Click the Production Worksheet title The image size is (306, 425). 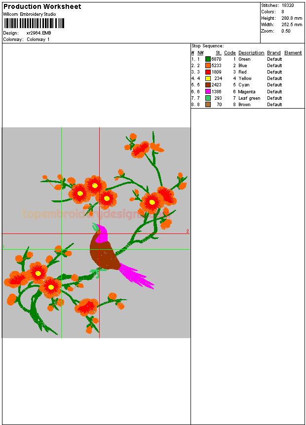pos(42,6)
